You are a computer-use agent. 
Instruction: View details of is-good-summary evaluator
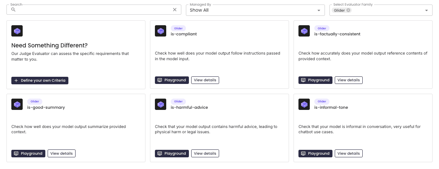tap(62, 154)
